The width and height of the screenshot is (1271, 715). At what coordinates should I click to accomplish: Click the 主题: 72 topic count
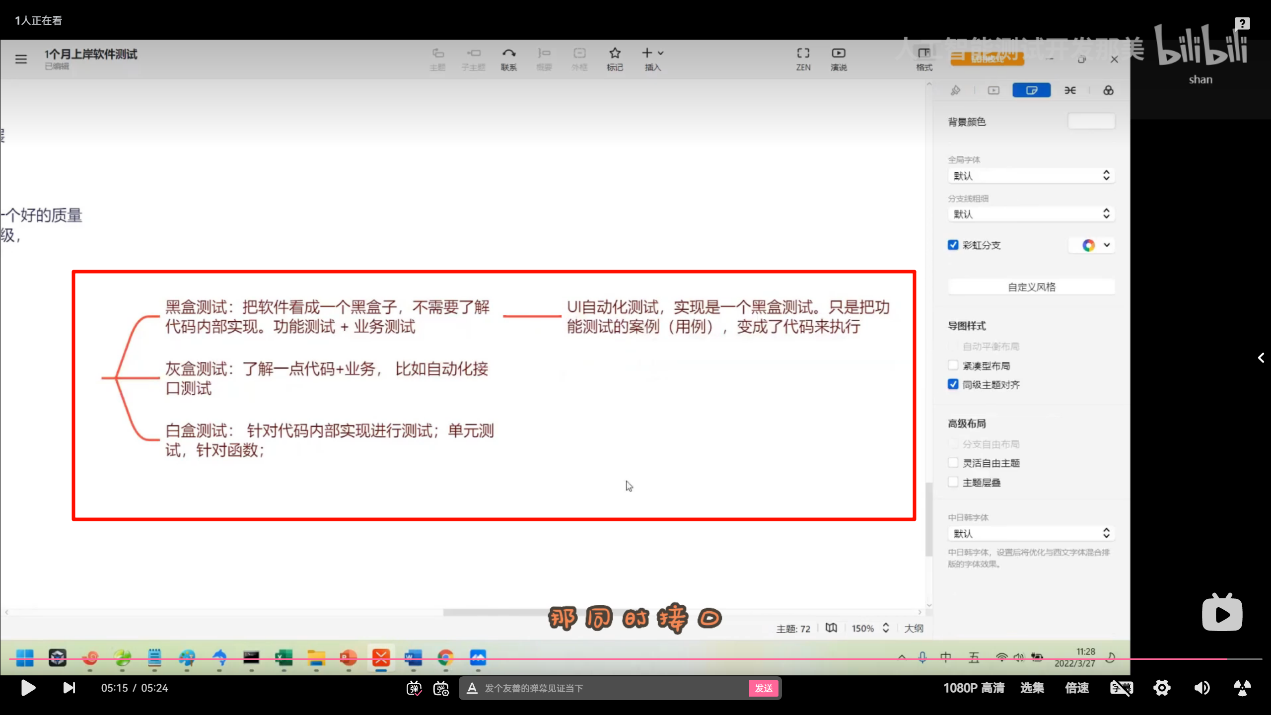point(793,629)
